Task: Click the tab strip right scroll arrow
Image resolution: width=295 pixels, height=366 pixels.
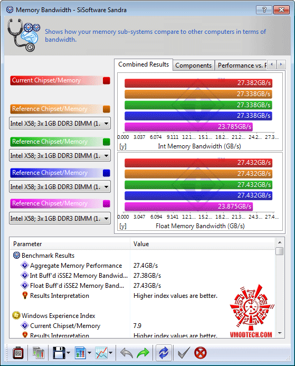Action: pos(281,64)
